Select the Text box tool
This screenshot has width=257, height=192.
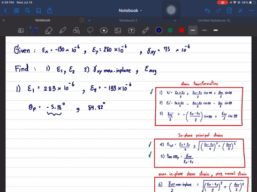click(132, 30)
